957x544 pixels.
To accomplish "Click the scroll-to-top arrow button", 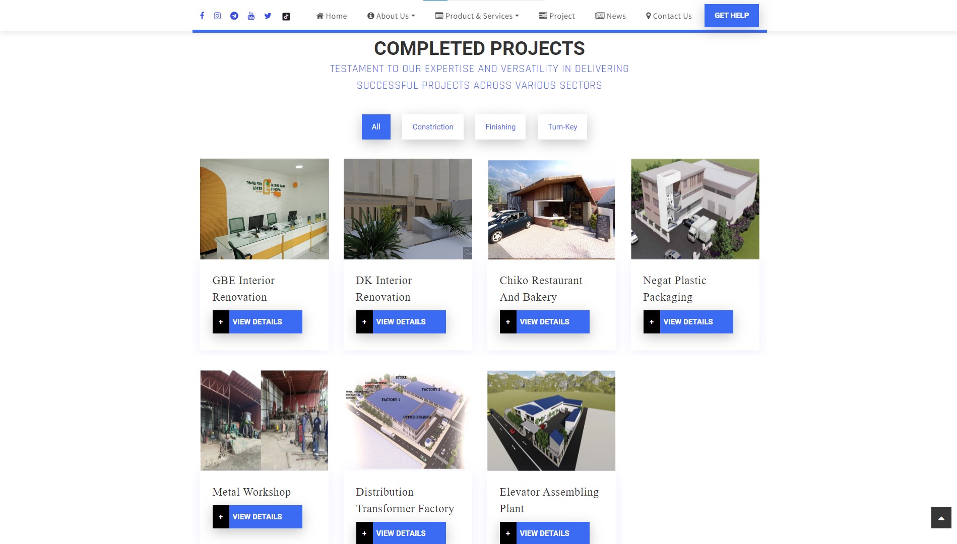I will click(x=941, y=518).
